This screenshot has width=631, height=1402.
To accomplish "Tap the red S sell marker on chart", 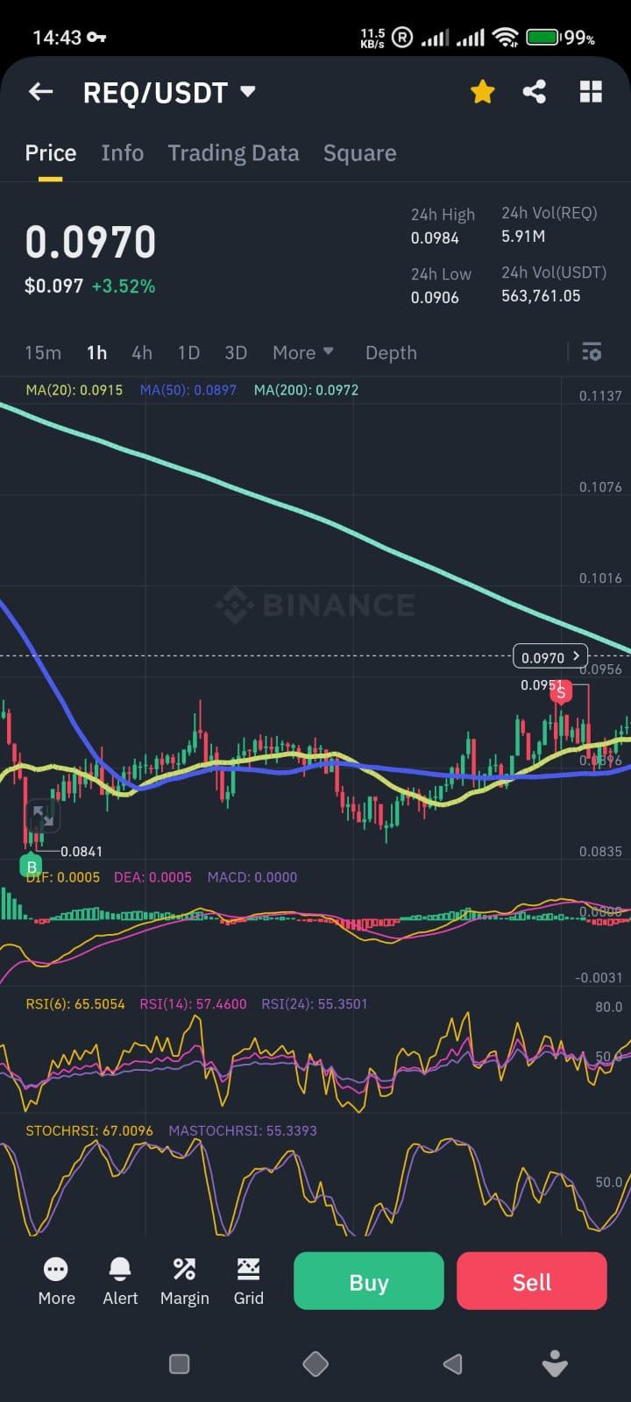I will [x=561, y=692].
